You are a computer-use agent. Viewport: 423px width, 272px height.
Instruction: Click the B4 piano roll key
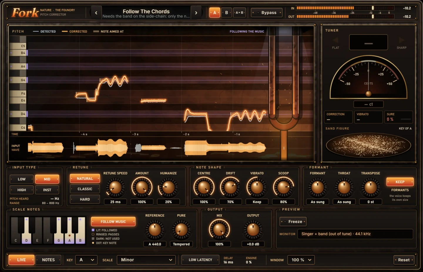[x=18, y=53]
